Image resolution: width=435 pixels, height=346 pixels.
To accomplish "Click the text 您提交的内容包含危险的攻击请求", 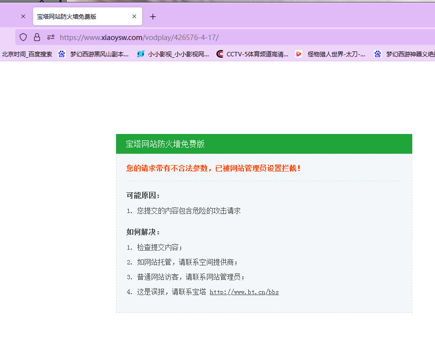I will [189, 211].
